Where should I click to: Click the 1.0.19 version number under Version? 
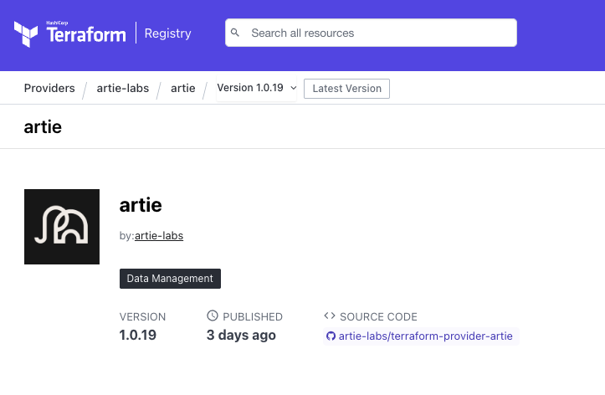click(138, 336)
